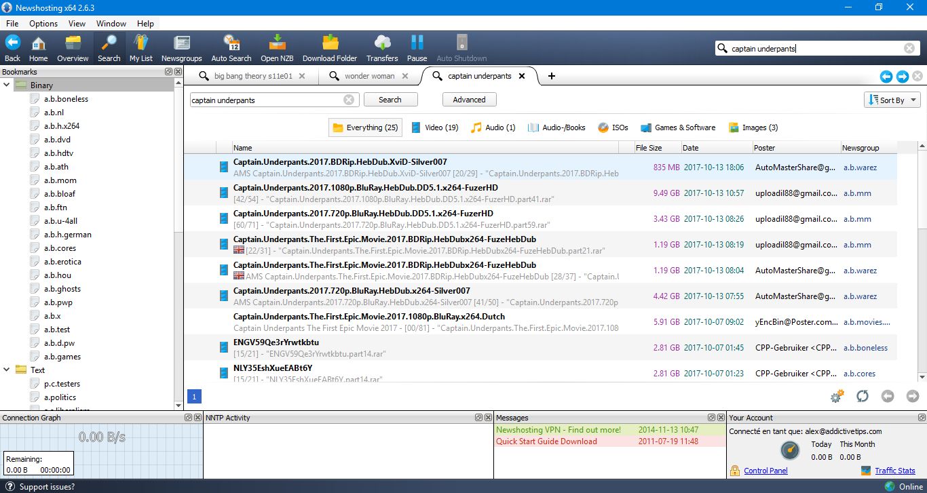Open the Newsgroups toolbar icon
The height and width of the screenshot is (493, 927).
click(x=182, y=48)
